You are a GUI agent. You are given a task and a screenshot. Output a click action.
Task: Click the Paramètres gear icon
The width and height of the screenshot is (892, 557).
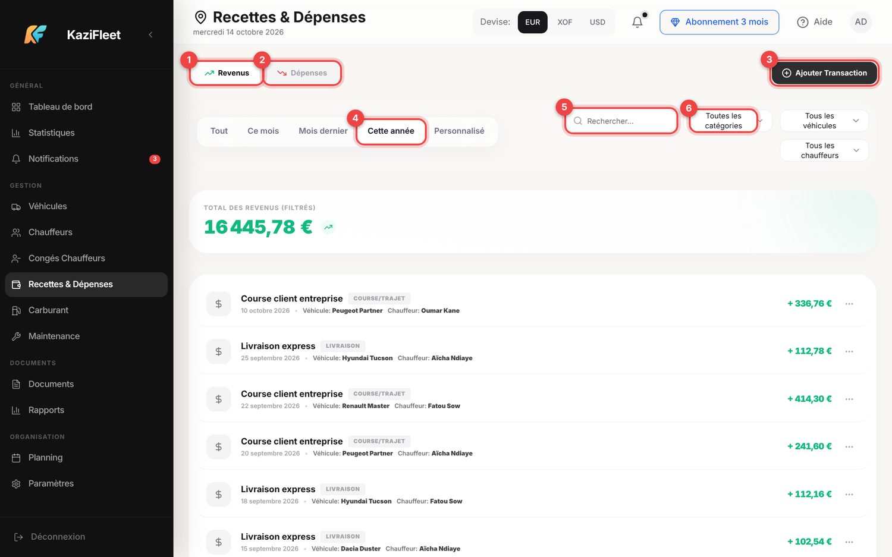pyautogui.click(x=16, y=484)
